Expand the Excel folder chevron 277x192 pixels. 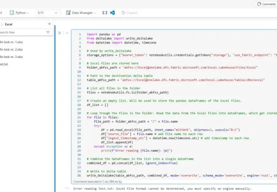click(x=2, y=24)
